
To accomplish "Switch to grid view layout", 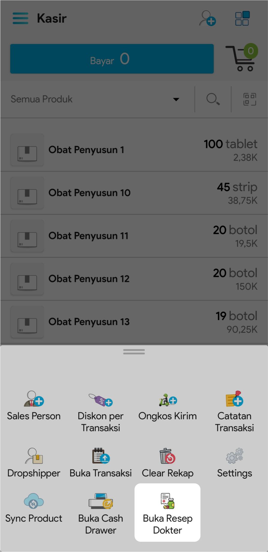I will click(242, 18).
